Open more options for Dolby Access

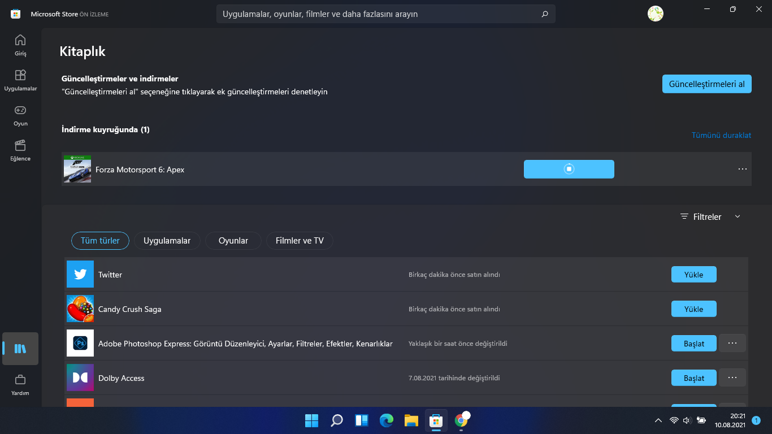click(x=732, y=377)
